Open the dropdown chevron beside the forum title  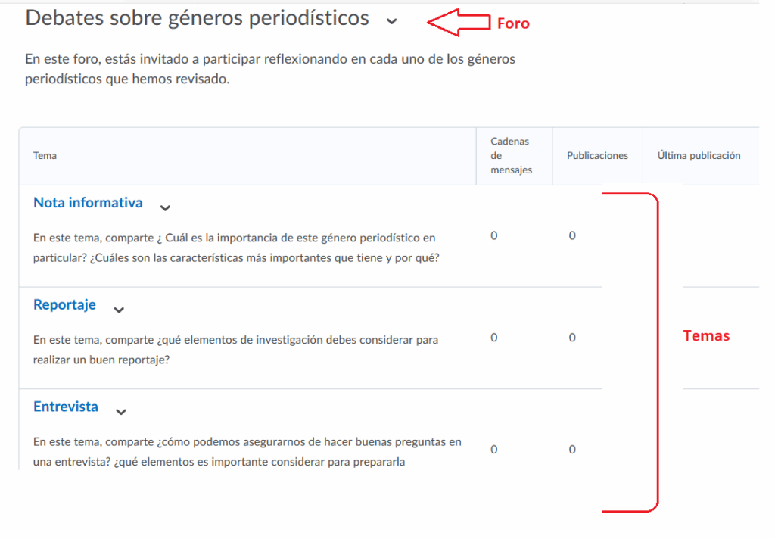[x=391, y=21]
